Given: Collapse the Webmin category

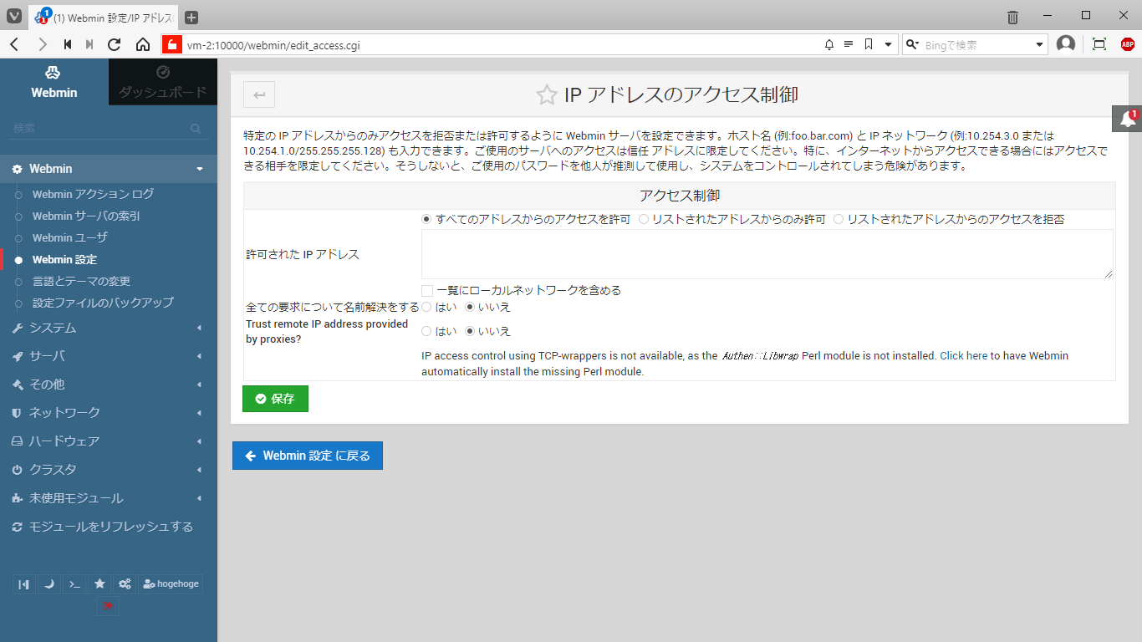Looking at the screenshot, I should coord(109,169).
